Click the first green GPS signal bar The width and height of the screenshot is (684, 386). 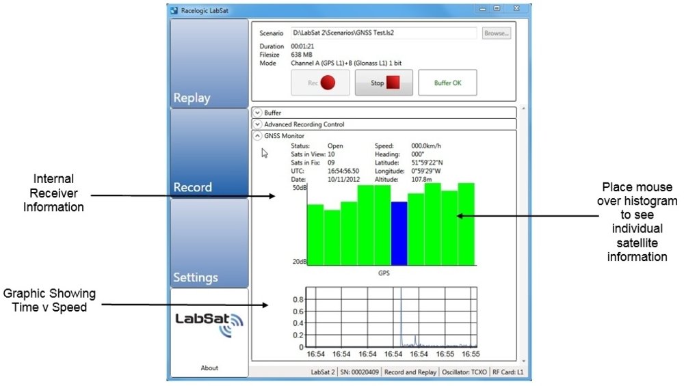pos(315,234)
